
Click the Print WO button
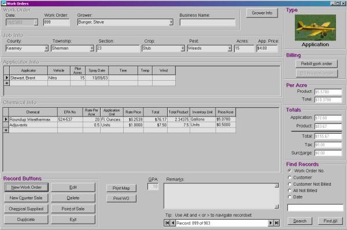[x=121, y=198]
